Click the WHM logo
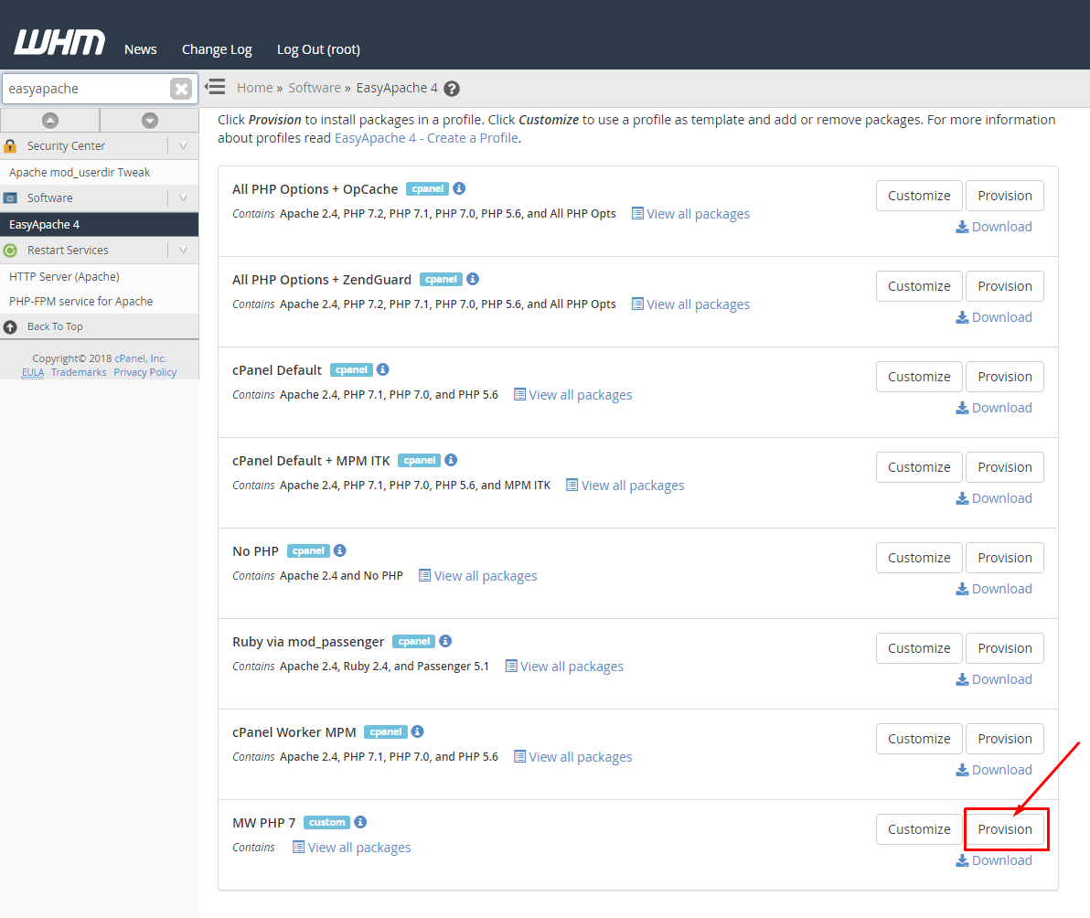This screenshot has width=1090, height=918. pos(59,42)
